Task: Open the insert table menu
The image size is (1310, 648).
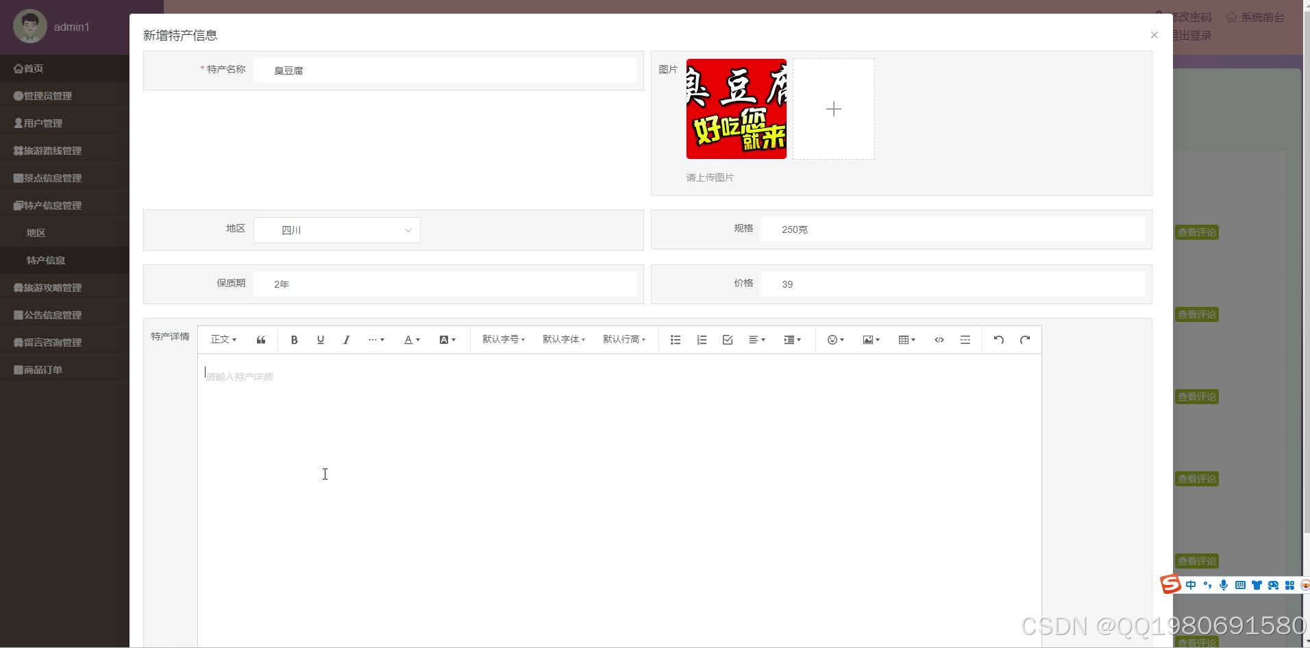Action: click(907, 340)
